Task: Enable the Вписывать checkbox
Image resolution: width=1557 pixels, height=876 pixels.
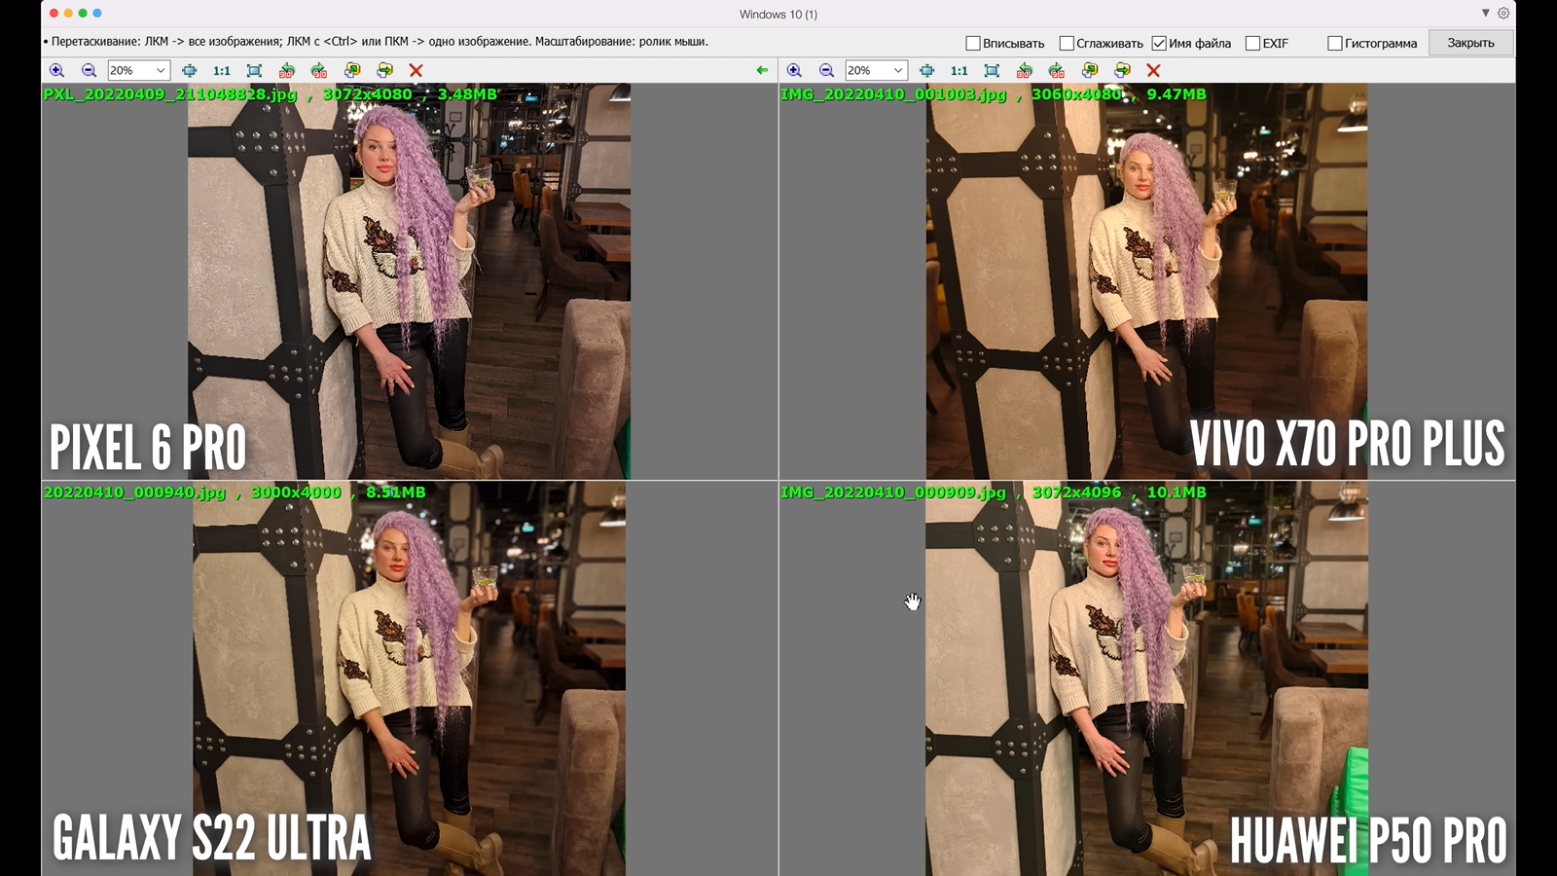Action: pyautogui.click(x=973, y=43)
